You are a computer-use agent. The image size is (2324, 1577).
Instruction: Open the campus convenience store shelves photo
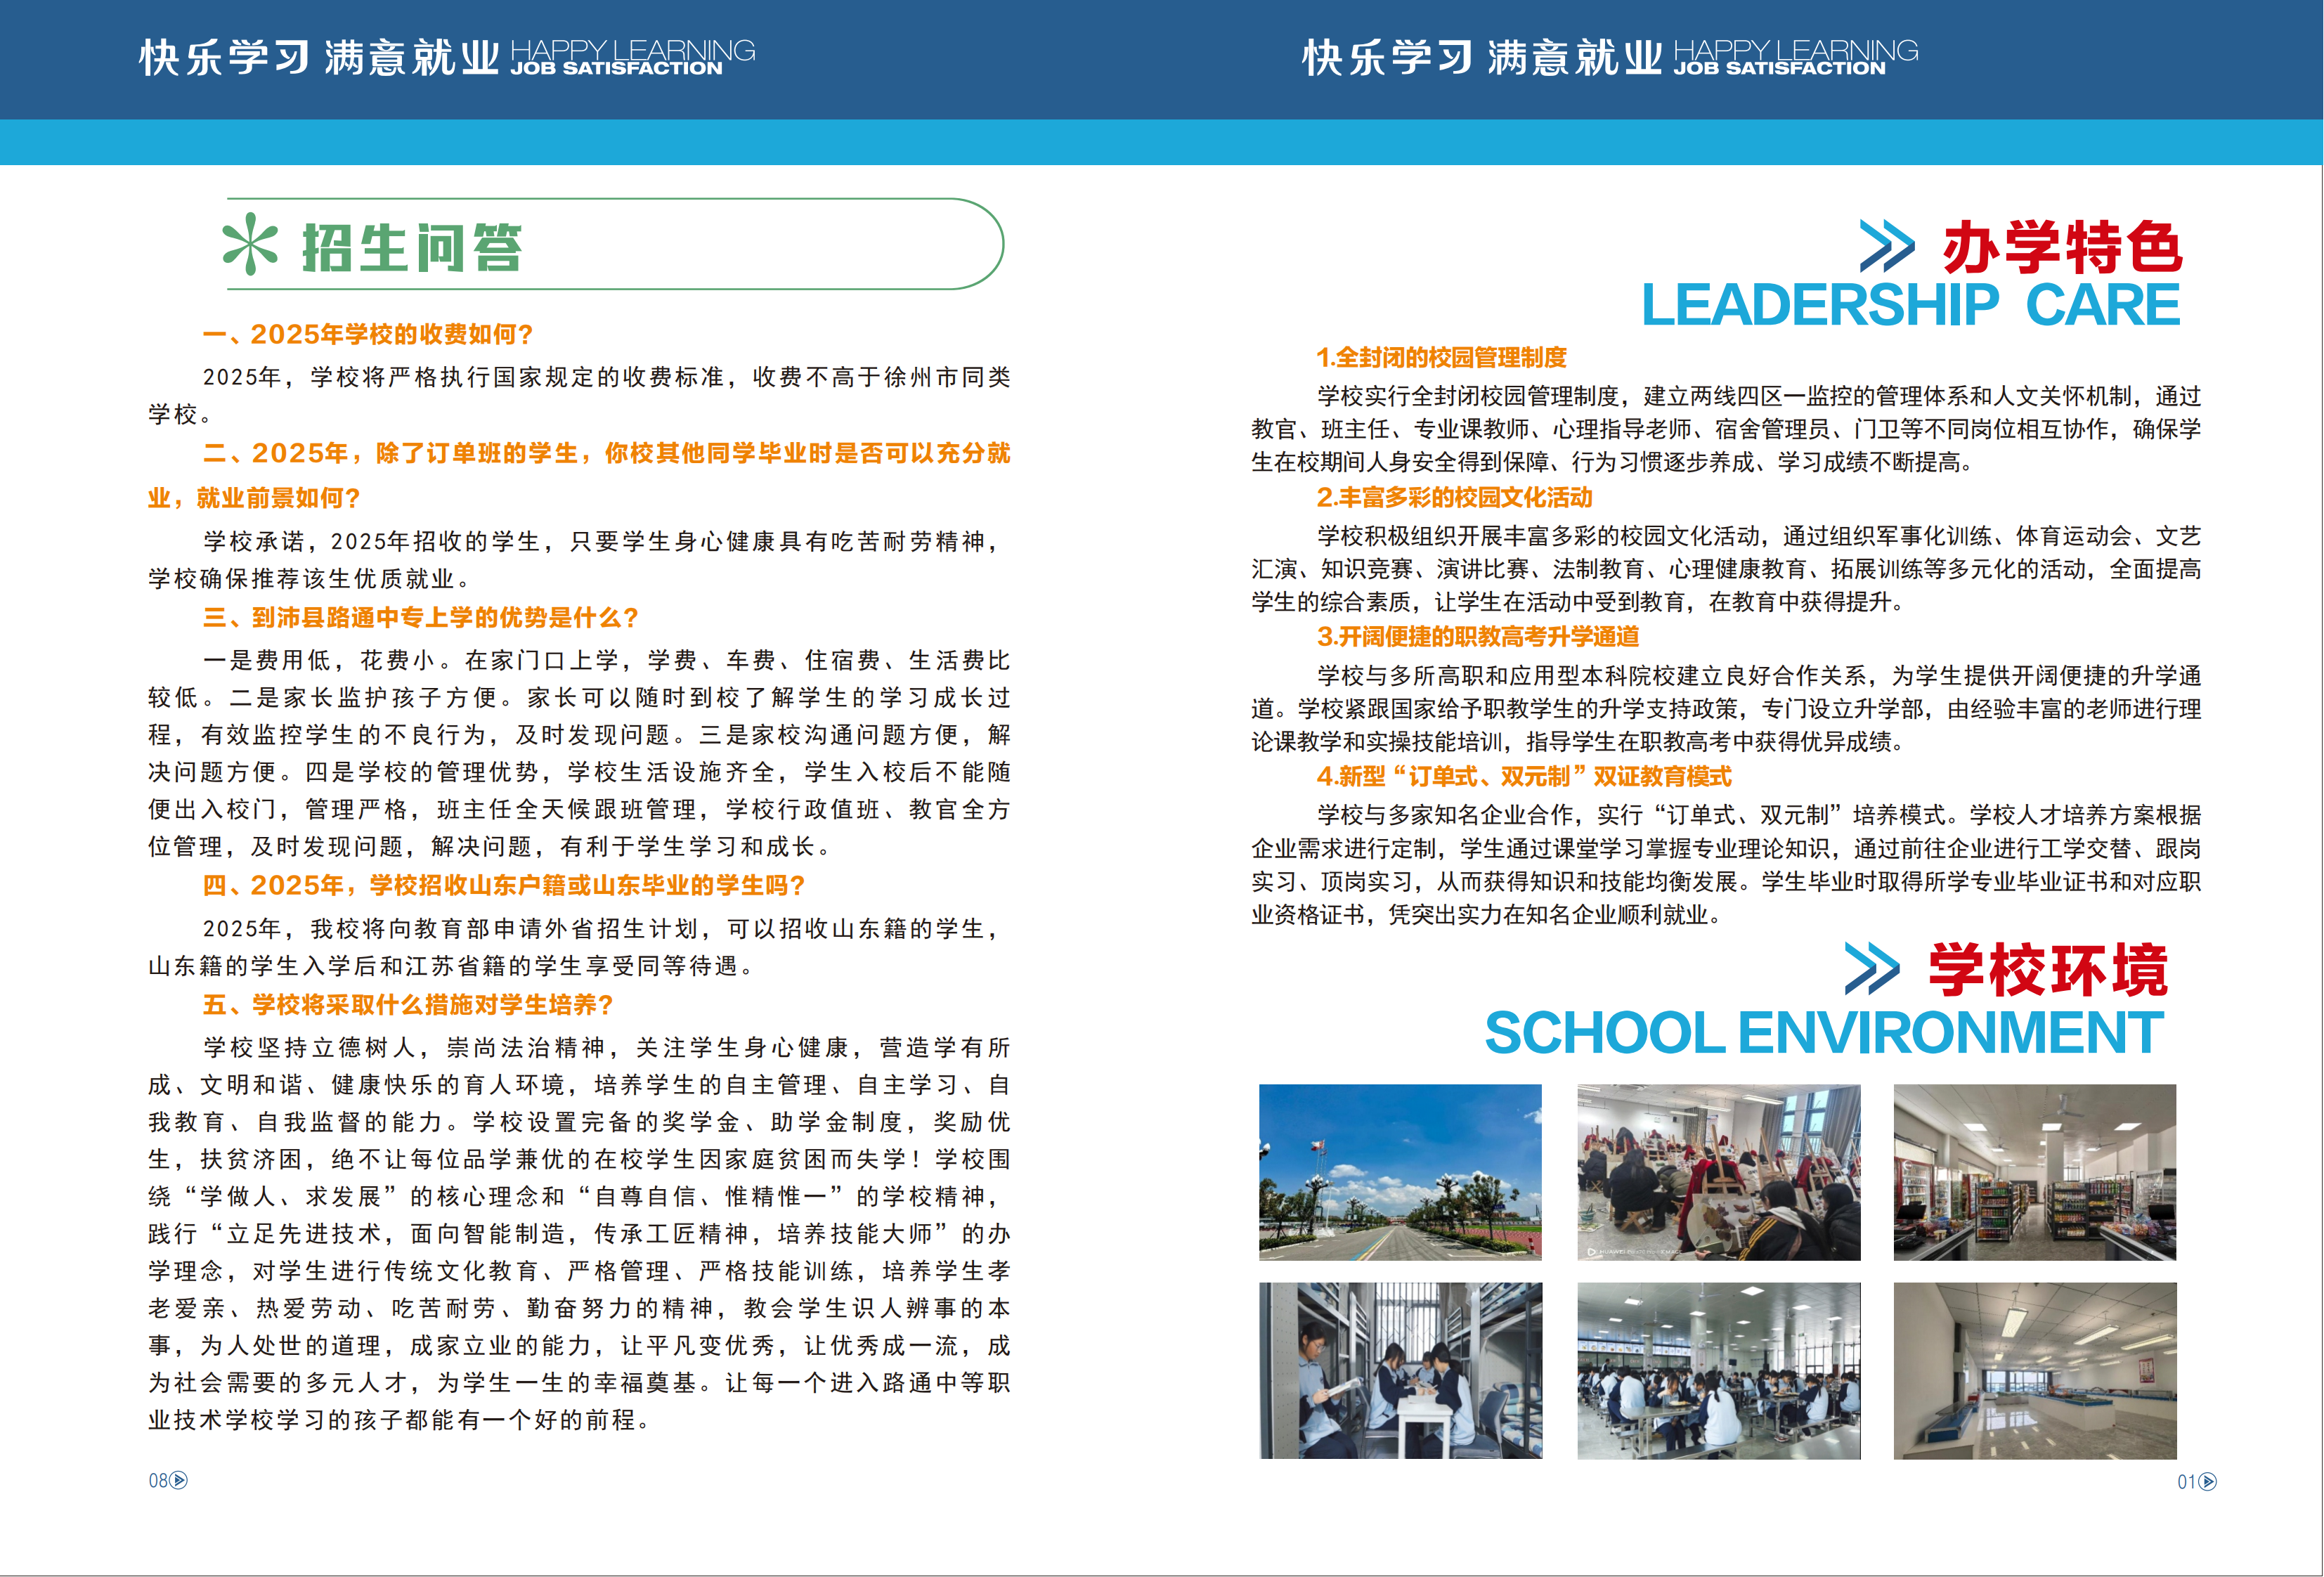pos(2035,1172)
